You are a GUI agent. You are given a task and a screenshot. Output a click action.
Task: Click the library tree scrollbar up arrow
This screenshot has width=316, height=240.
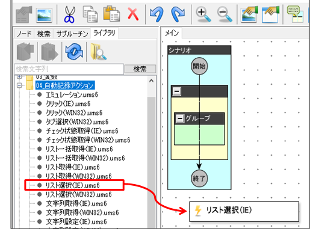[151, 81]
